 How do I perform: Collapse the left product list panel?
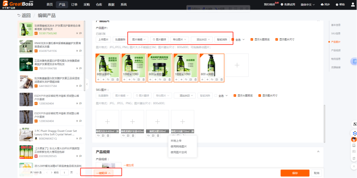[87, 84]
